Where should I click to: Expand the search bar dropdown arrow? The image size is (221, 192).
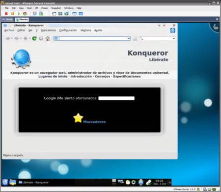[173, 38]
